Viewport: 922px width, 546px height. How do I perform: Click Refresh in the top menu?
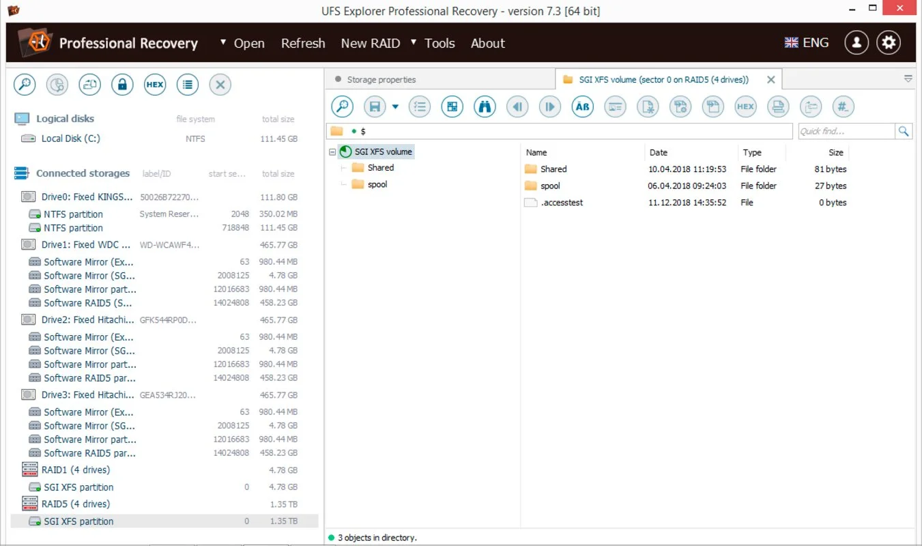(303, 43)
